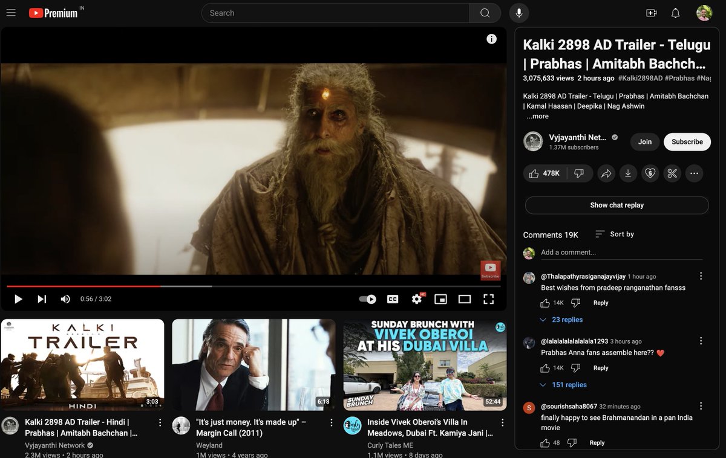Viewport: 726px width, 458px height.
Task: Dislike the Prabhas Anna fans comment
Action: [575, 368]
